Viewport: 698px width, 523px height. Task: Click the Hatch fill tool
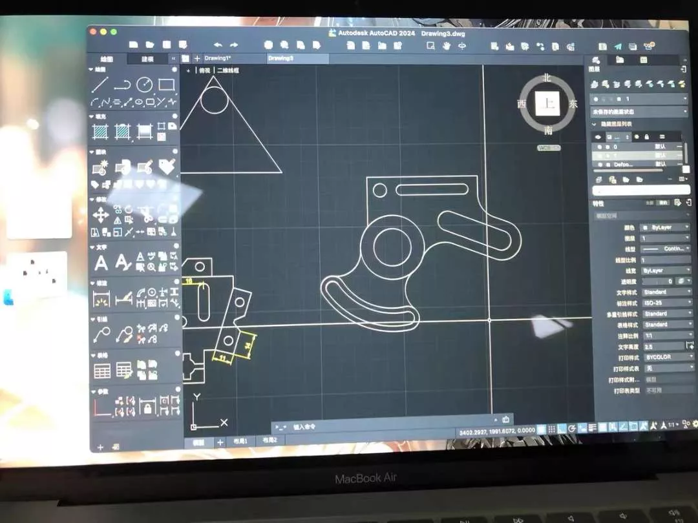click(100, 131)
